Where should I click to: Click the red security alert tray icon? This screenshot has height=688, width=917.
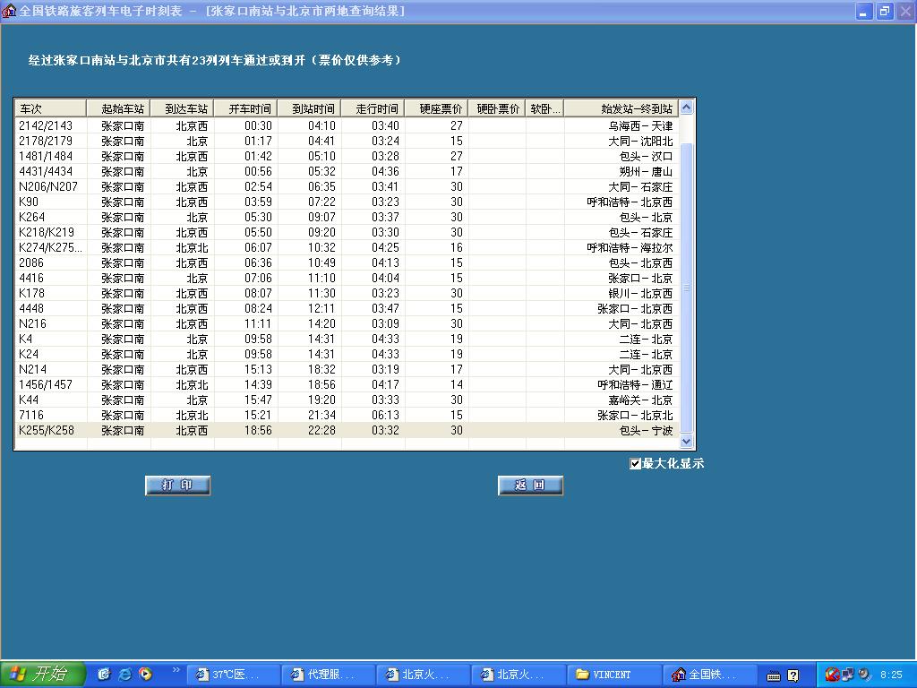tap(832, 675)
